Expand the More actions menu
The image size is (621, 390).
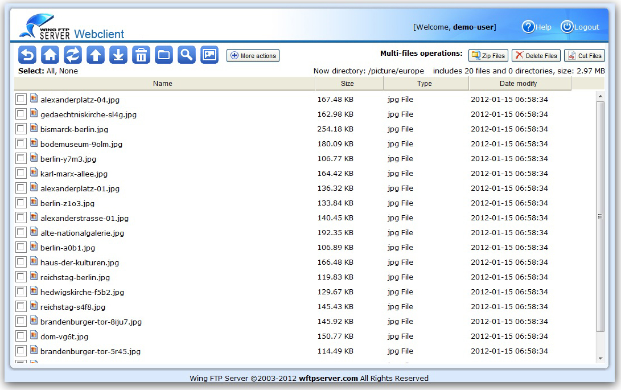pyautogui.click(x=253, y=56)
